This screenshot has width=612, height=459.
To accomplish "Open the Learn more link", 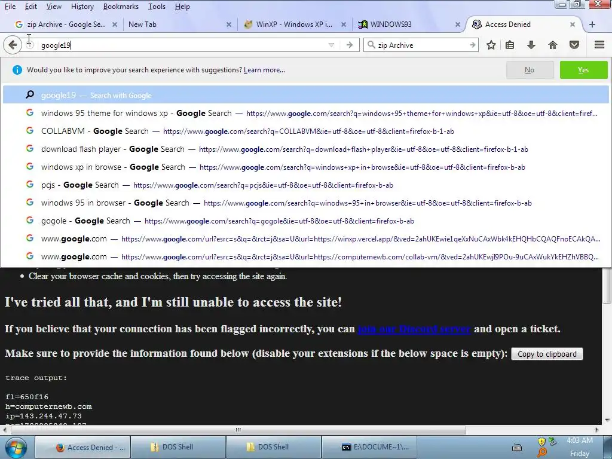I will pyautogui.click(x=264, y=70).
